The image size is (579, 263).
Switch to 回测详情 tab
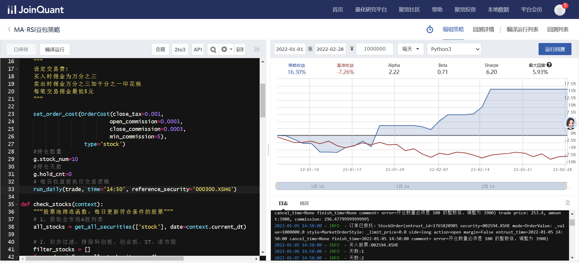[x=483, y=29]
